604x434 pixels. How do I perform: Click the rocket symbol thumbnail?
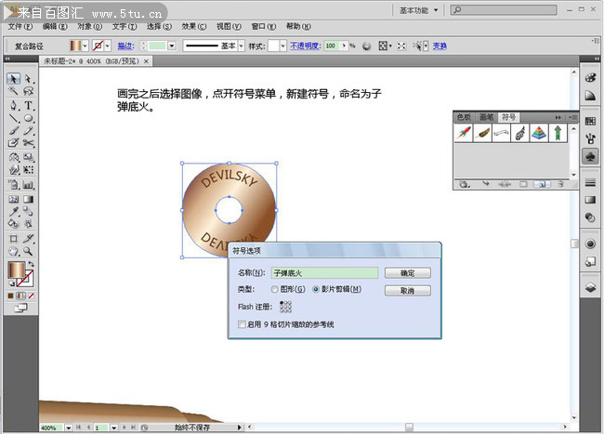coord(464,133)
